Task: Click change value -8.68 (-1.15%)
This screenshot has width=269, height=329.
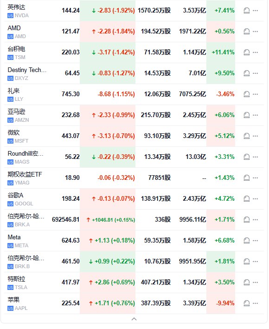Action: pos(116,94)
